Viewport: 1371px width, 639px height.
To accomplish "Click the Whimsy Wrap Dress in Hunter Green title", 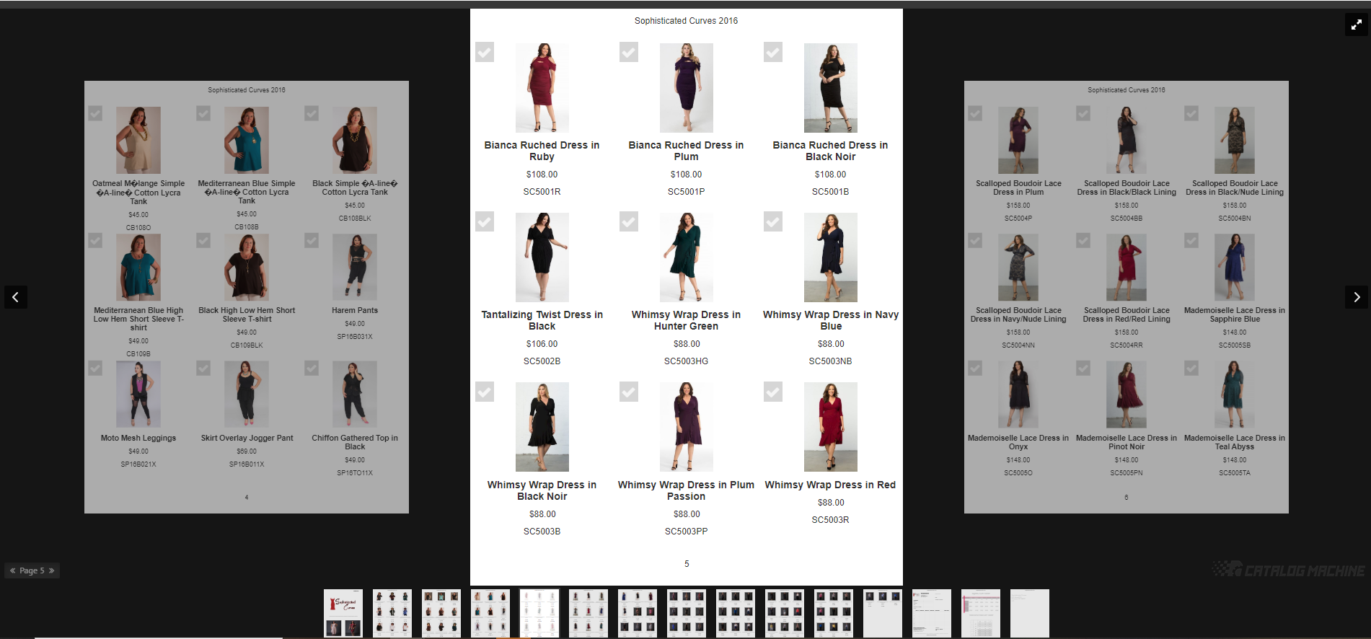I will 687,320.
